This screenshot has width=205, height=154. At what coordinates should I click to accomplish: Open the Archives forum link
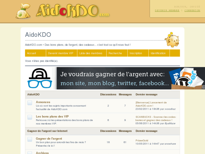pyautogui.click(x=42, y=153)
